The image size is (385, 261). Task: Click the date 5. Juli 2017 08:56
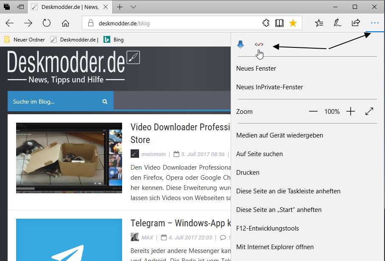[x=203, y=154]
